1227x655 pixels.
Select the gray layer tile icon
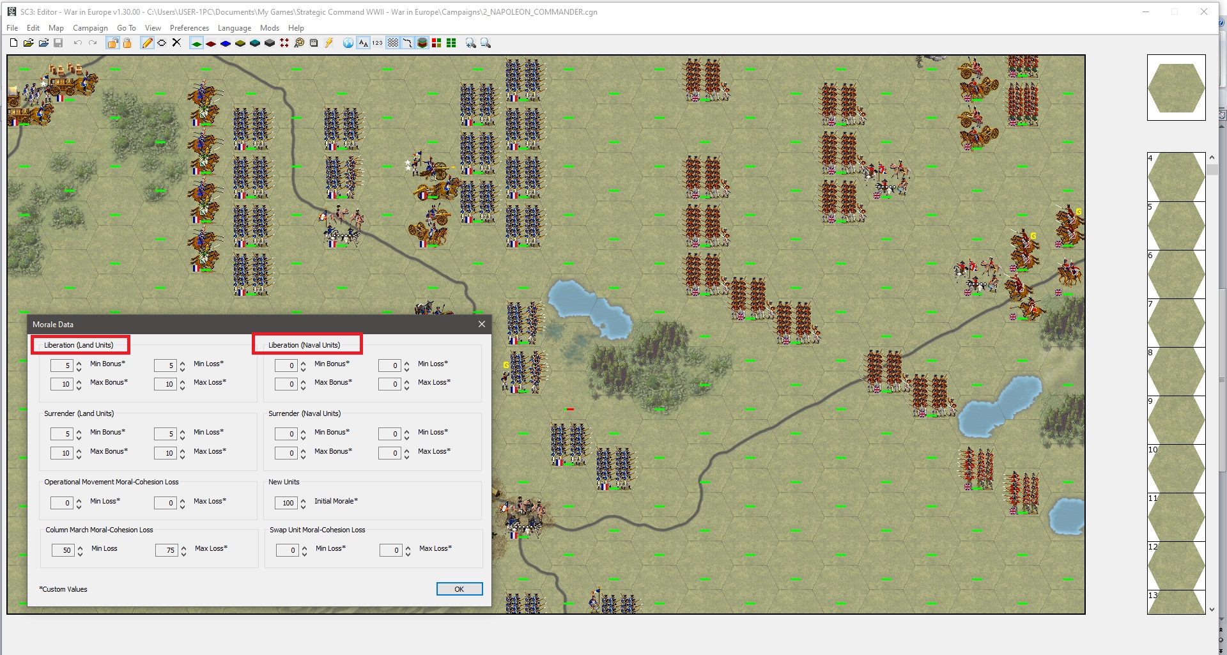(270, 43)
